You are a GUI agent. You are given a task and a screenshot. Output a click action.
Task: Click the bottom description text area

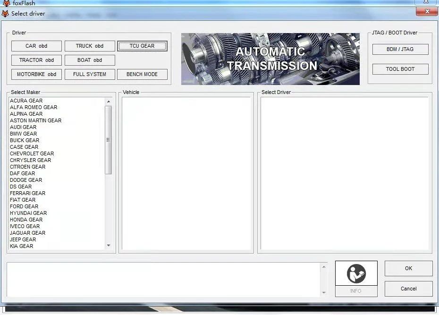(x=164, y=280)
